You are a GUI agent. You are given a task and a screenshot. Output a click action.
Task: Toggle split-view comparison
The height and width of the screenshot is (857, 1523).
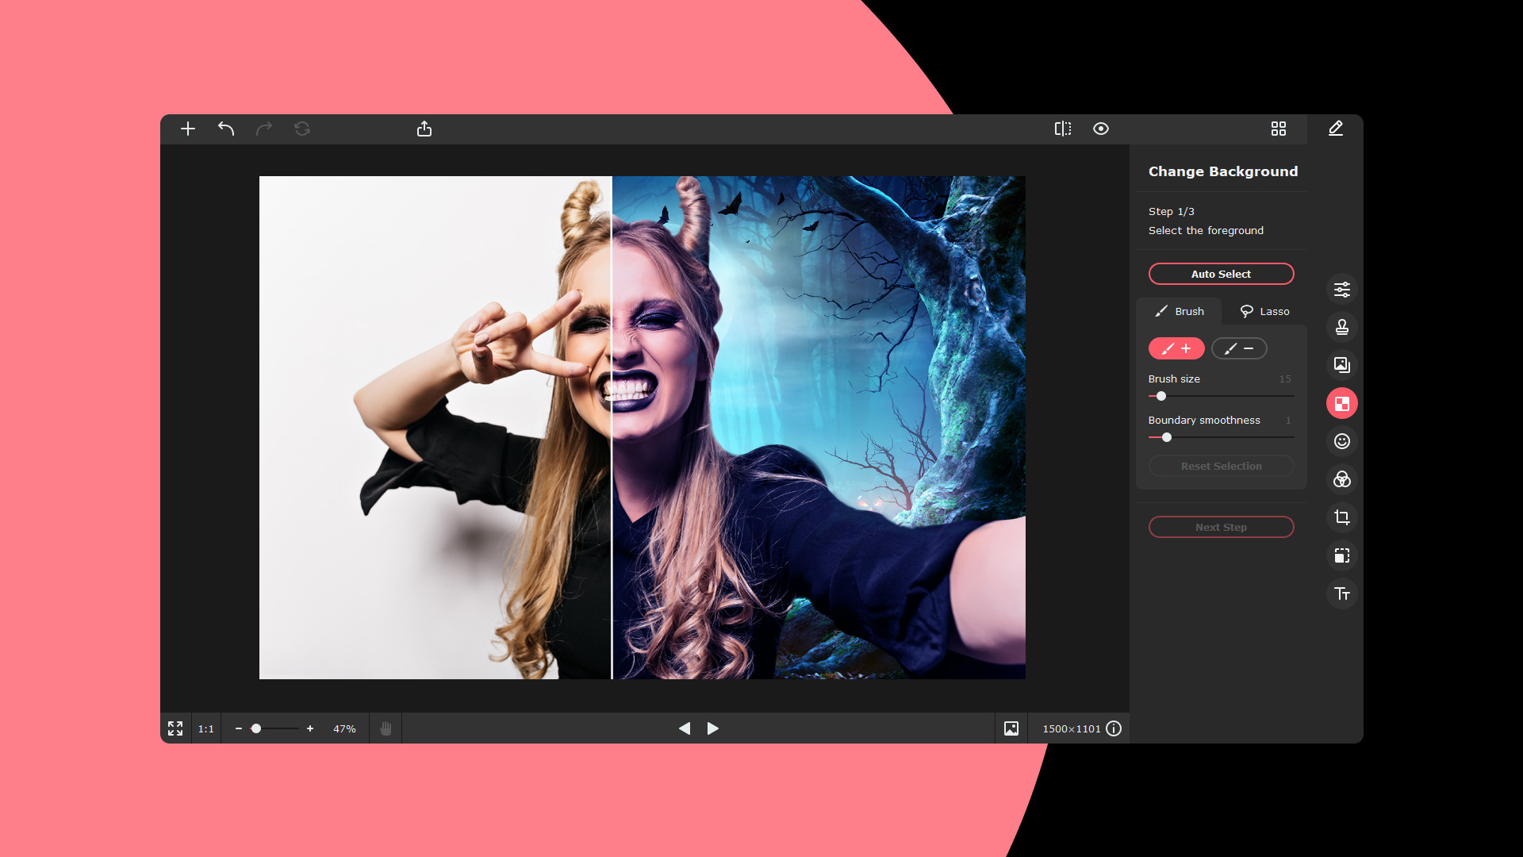pyautogui.click(x=1063, y=129)
